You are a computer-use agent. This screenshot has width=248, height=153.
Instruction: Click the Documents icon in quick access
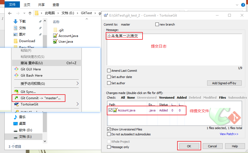16,28
